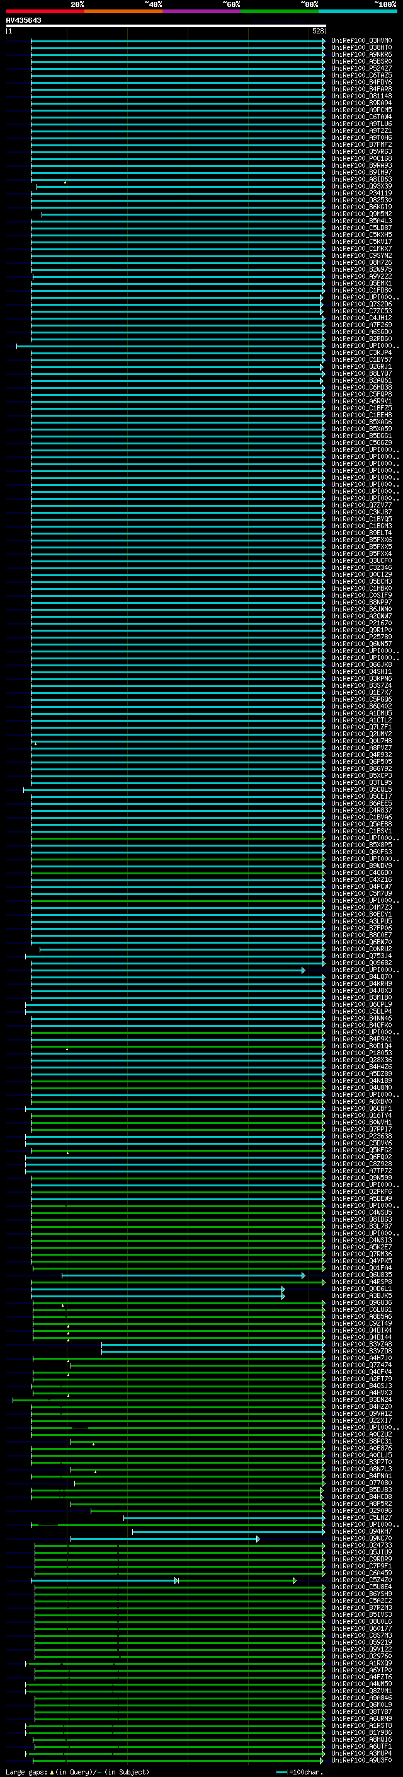Screen dimensions: 403x1777
Task: Click the alignment bar for UniRef100_Q6U835
Action: coord(183,1275)
